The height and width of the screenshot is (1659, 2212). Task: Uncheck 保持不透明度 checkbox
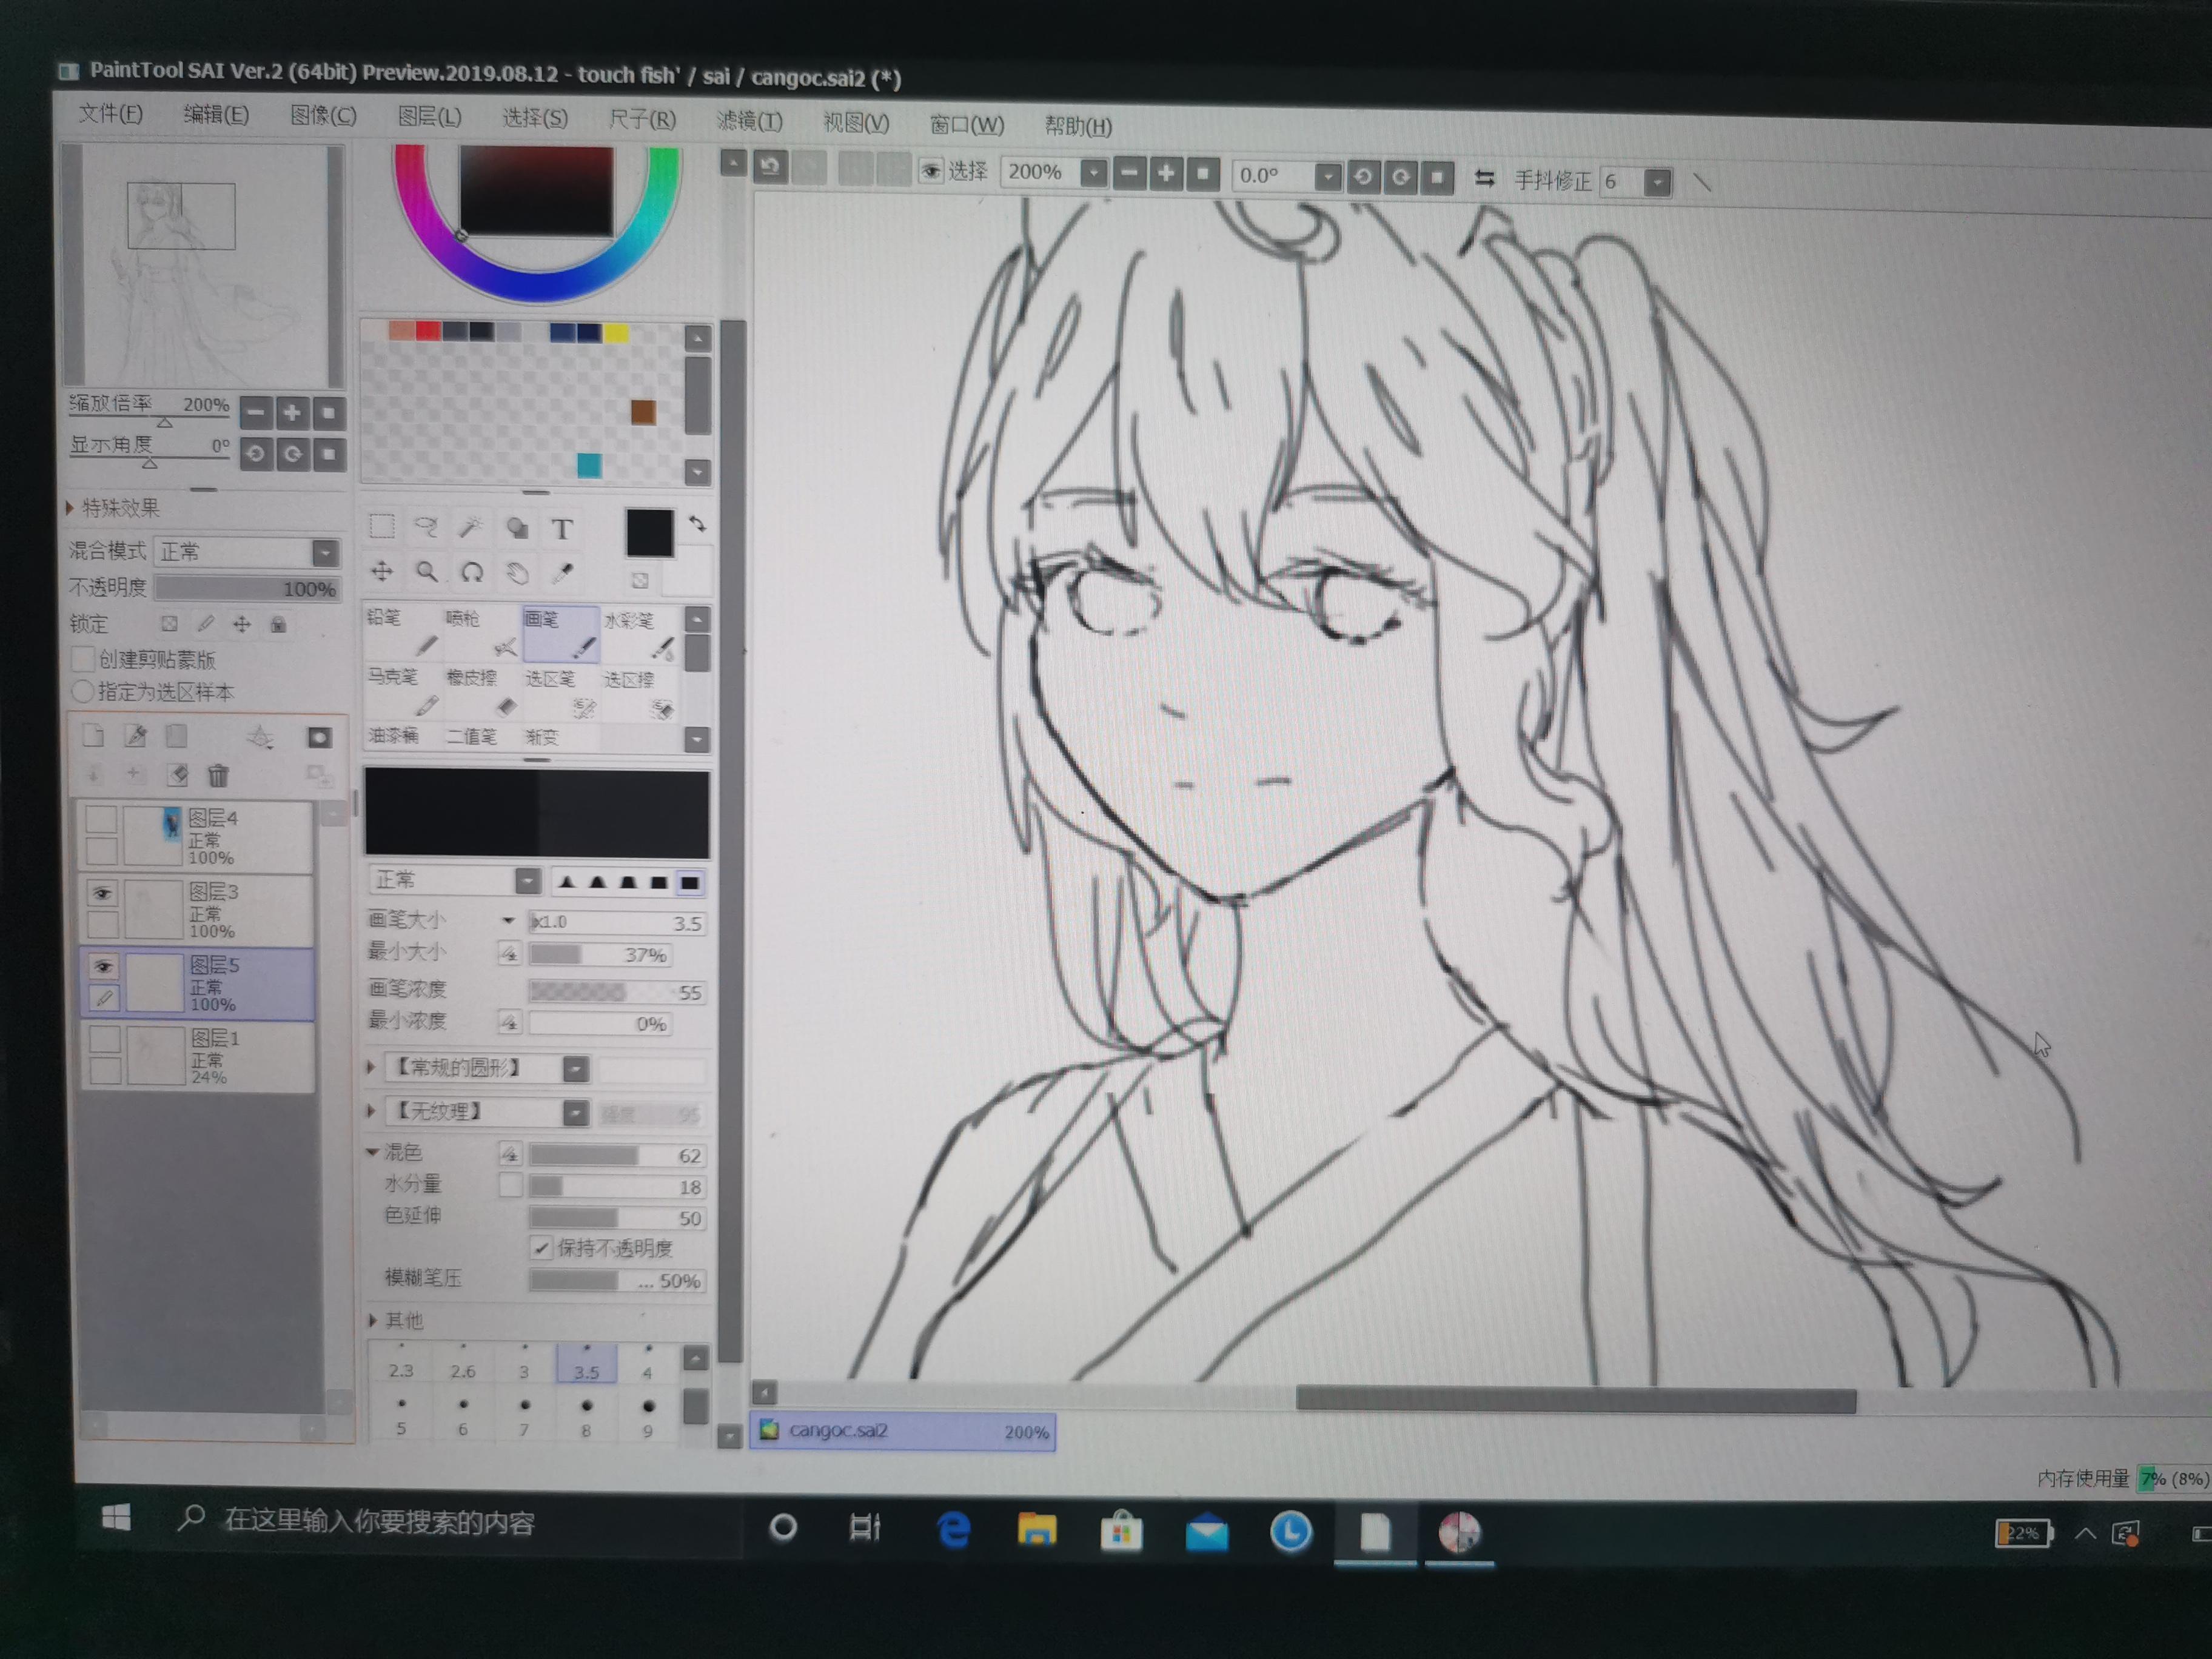coord(541,1247)
